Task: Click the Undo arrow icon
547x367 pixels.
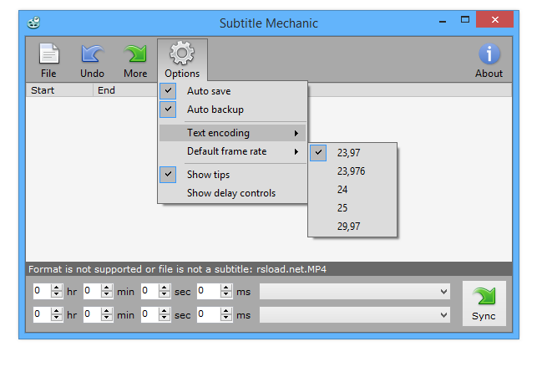Action: tap(93, 55)
